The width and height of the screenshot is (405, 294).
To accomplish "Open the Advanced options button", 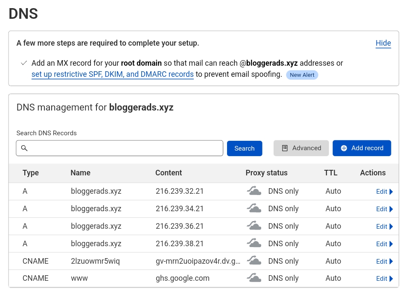I will 301,148.
